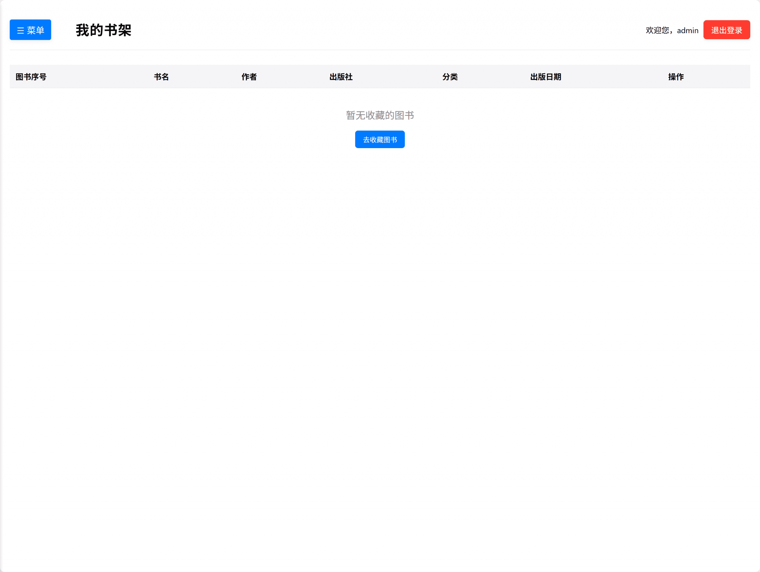Click the 我的书架 page title
The height and width of the screenshot is (572, 760).
(103, 31)
